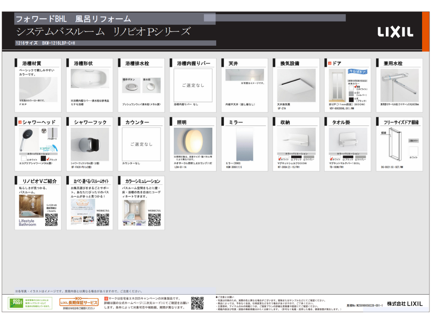Select the シルバー door color checkbox
Viewport: 431px width, 323px height.
356,93
